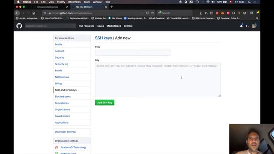Open the Coursera bookmark
Screen dimensions: 274x154
(228, 18)
